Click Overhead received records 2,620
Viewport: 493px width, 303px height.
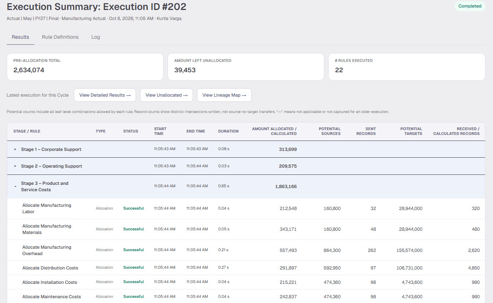click(474, 250)
